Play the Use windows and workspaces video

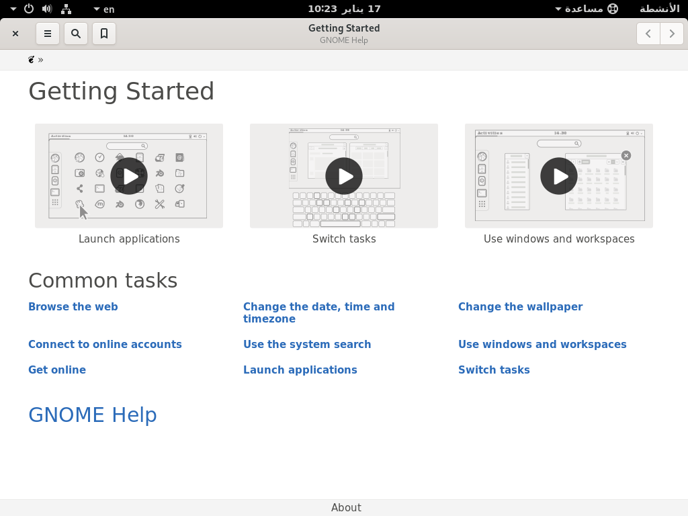point(559,176)
